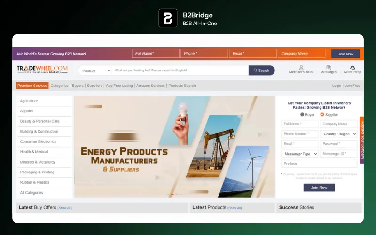Image resolution: width=376 pixels, height=235 pixels.
Task: Show All latest buy offers
Action: [64, 208]
